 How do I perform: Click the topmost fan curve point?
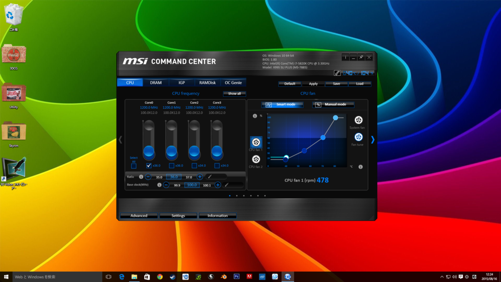click(x=336, y=117)
